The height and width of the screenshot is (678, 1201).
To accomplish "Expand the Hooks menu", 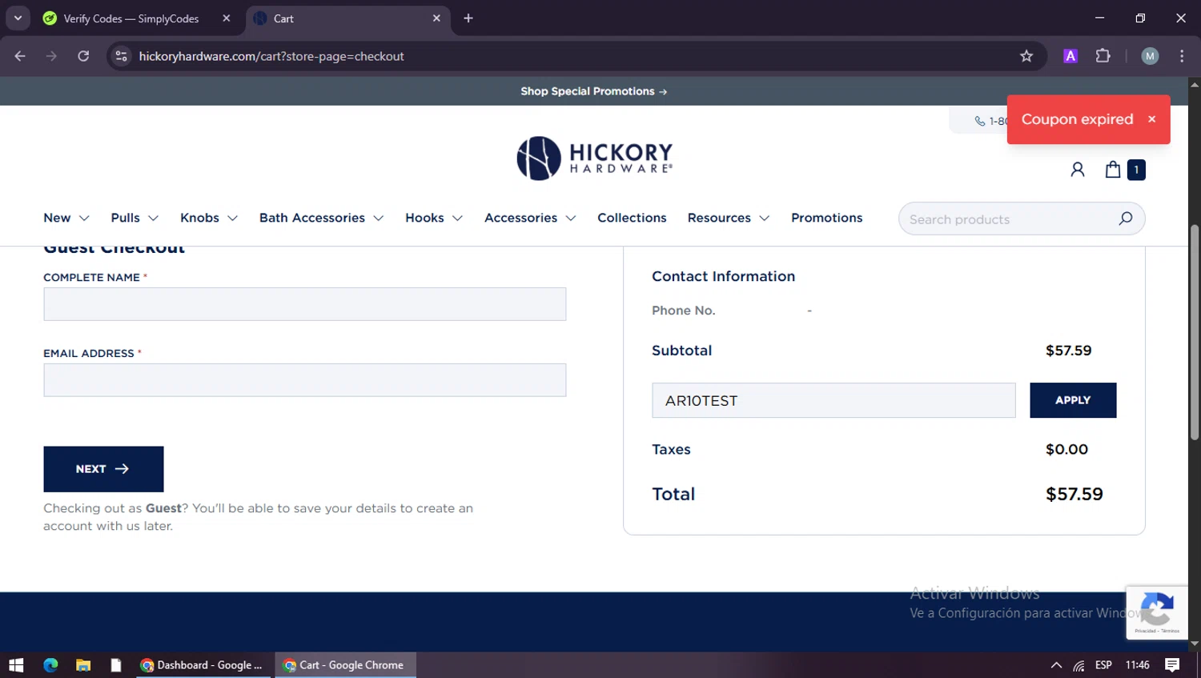I will 434,218.
